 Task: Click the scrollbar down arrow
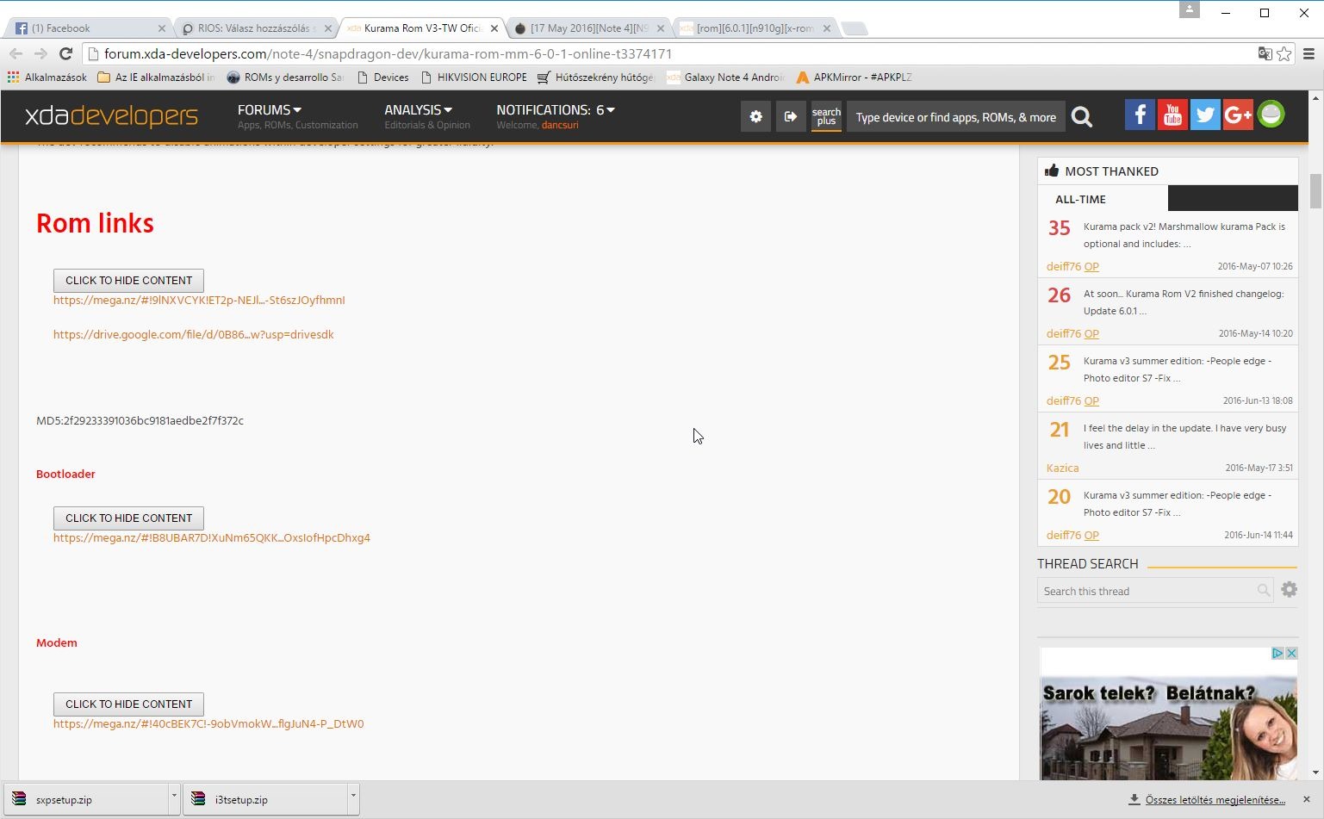pyautogui.click(x=1315, y=772)
